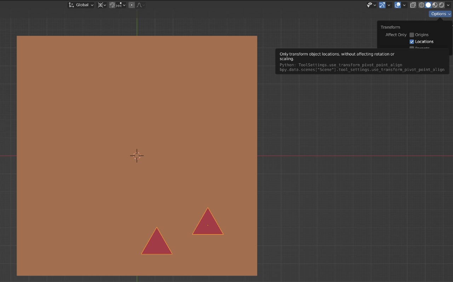
Task: Open the proportional falloff curve dropdown
Action: (141, 5)
